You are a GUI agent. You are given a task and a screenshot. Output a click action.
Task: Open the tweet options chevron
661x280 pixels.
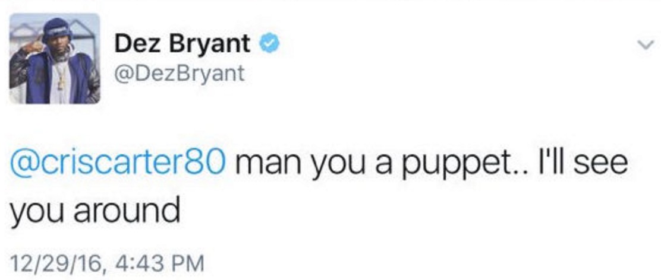click(x=646, y=44)
